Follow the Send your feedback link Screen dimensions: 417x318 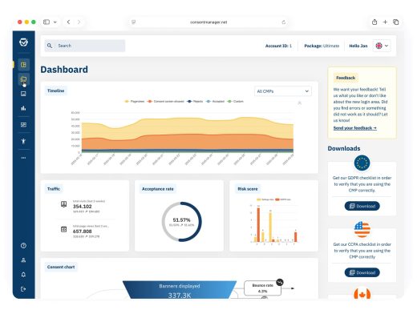355,128
